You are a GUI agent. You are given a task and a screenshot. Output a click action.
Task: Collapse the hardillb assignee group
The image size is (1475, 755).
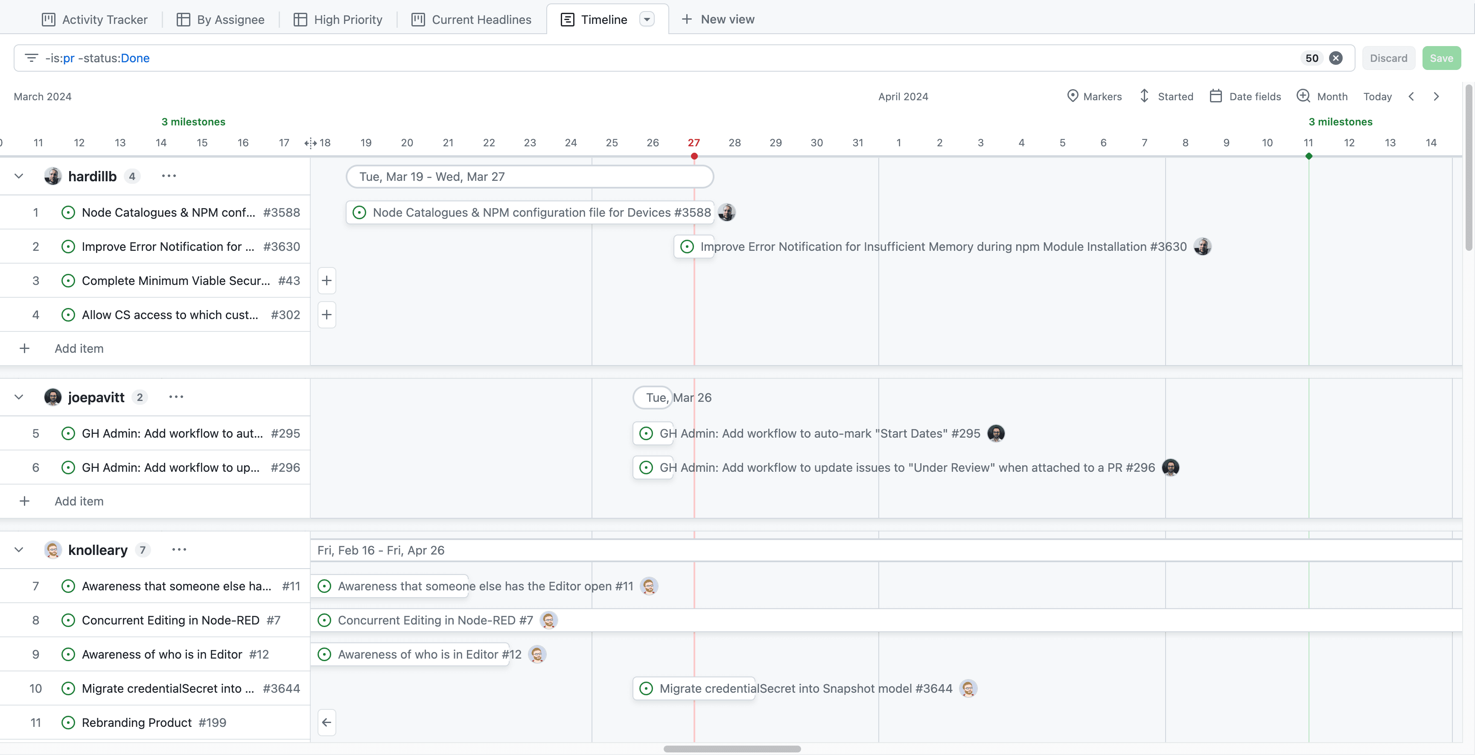click(19, 176)
